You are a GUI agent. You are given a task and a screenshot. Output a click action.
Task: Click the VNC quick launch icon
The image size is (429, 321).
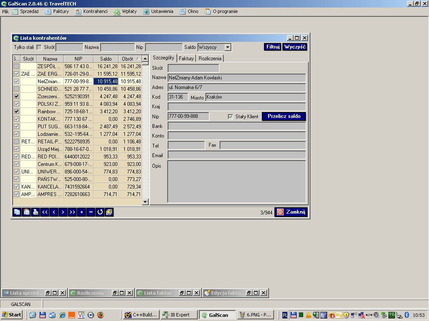click(x=81, y=315)
